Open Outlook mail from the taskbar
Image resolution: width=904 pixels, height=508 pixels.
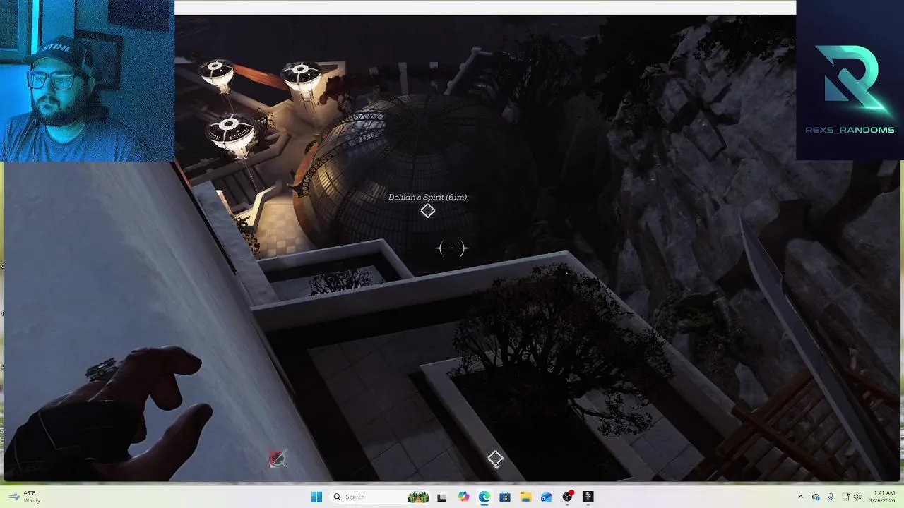coord(546,497)
